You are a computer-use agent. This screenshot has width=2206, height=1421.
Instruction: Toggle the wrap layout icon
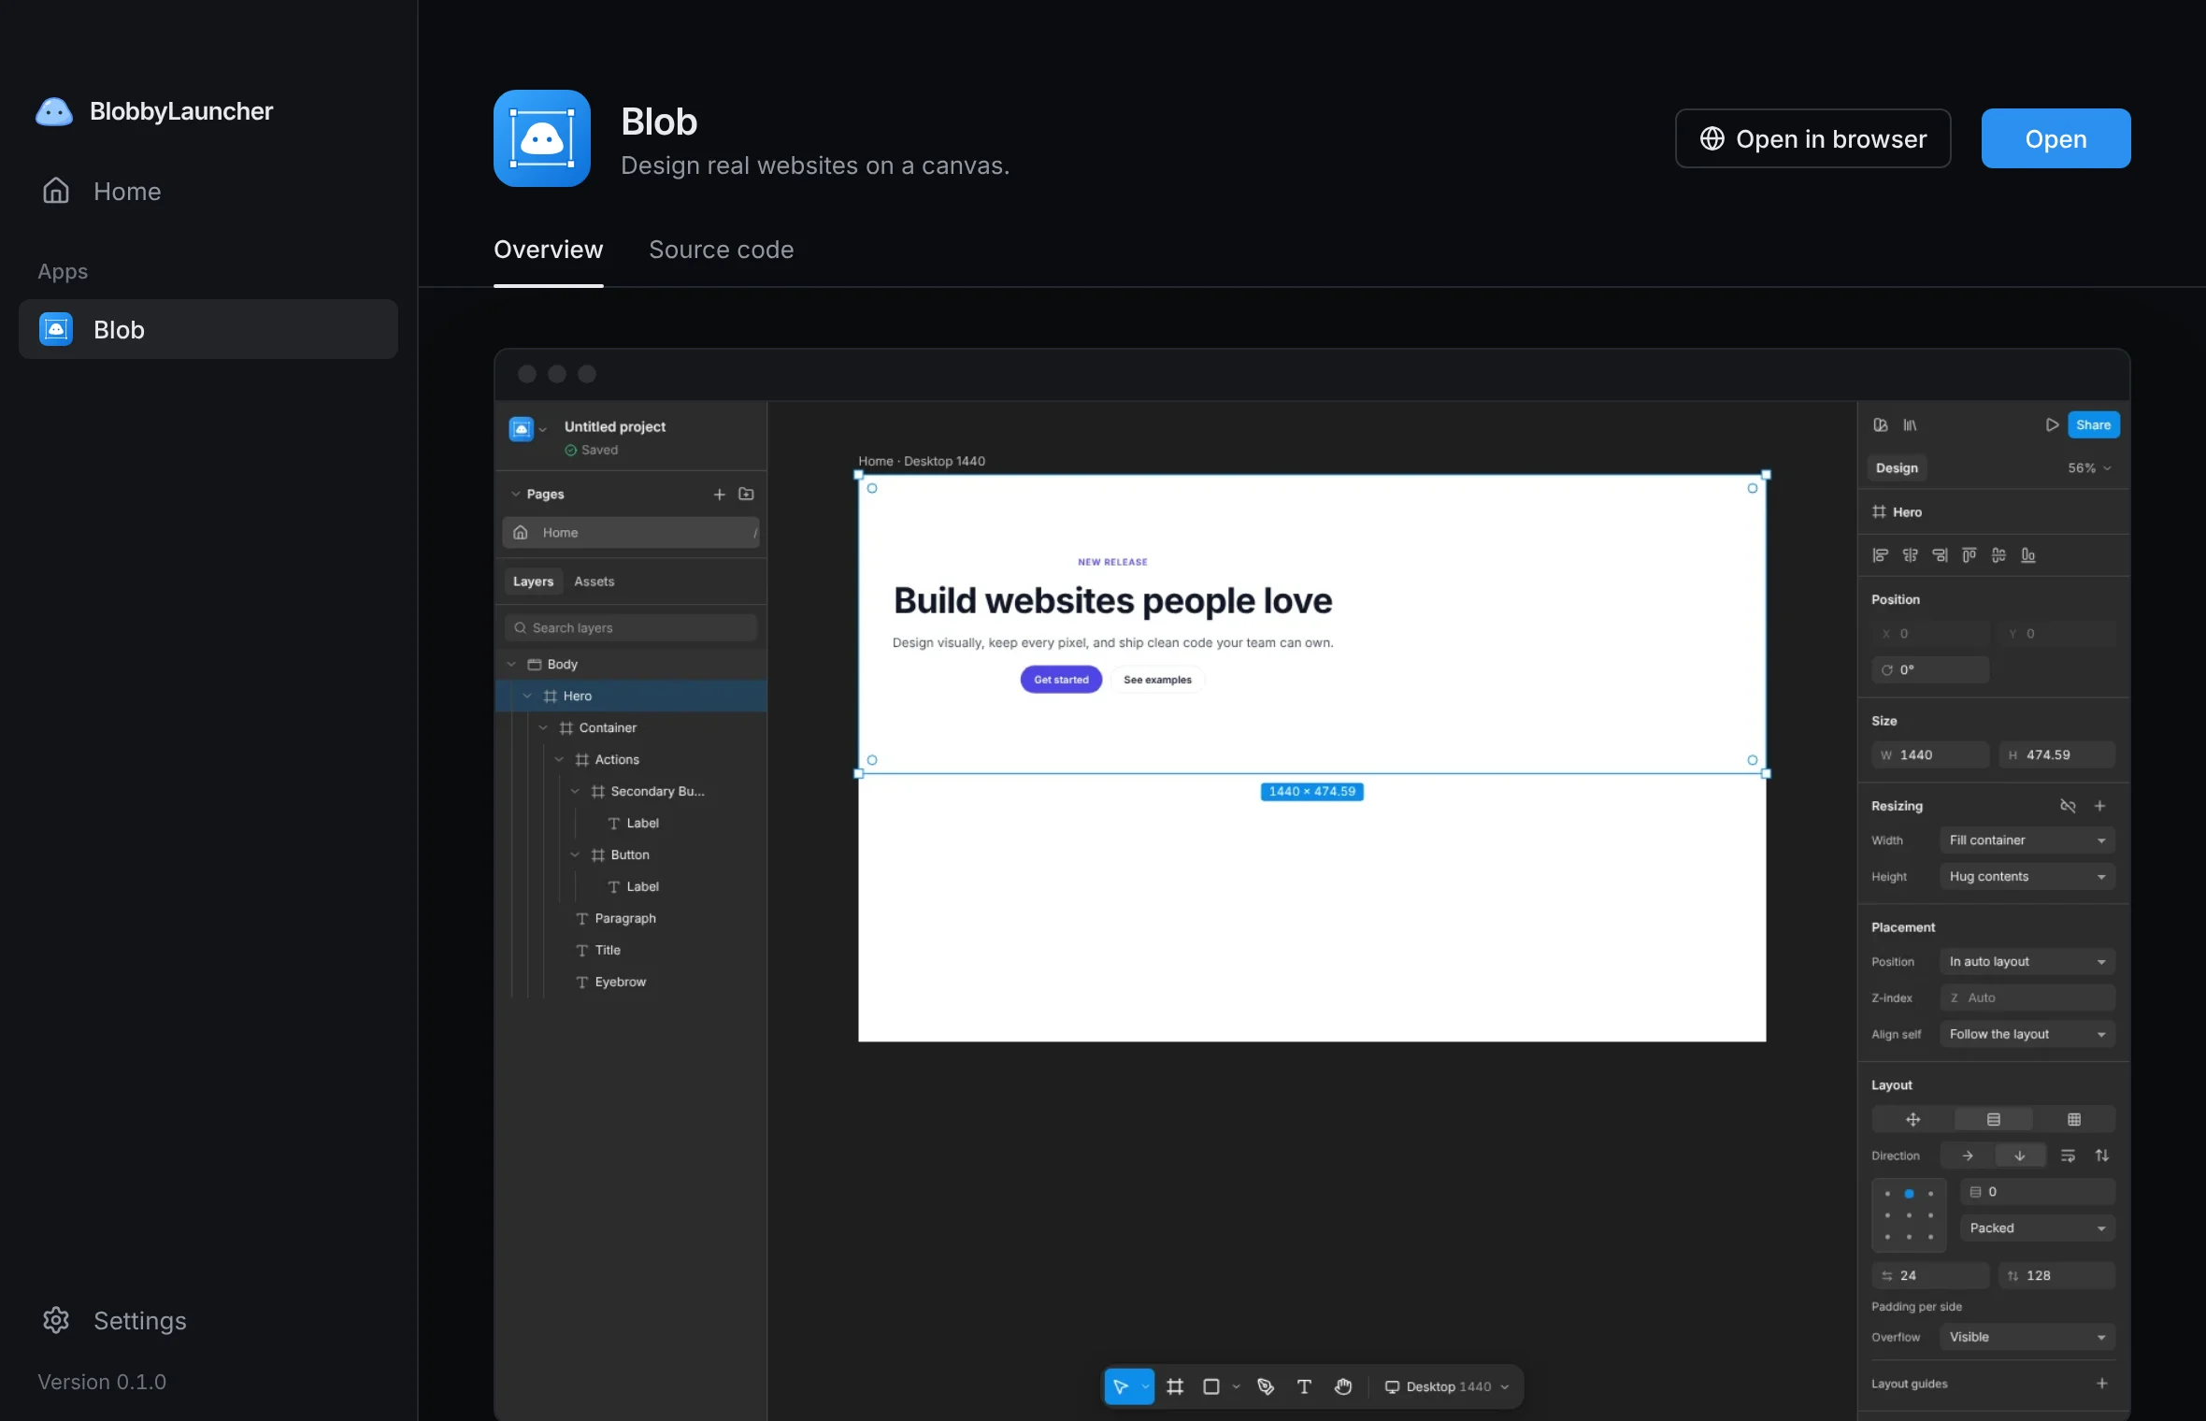(2068, 1155)
